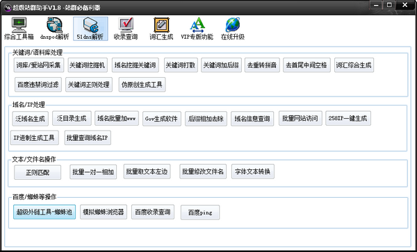
Task: Click the 百度ping button
Action: tap(200, 212)
